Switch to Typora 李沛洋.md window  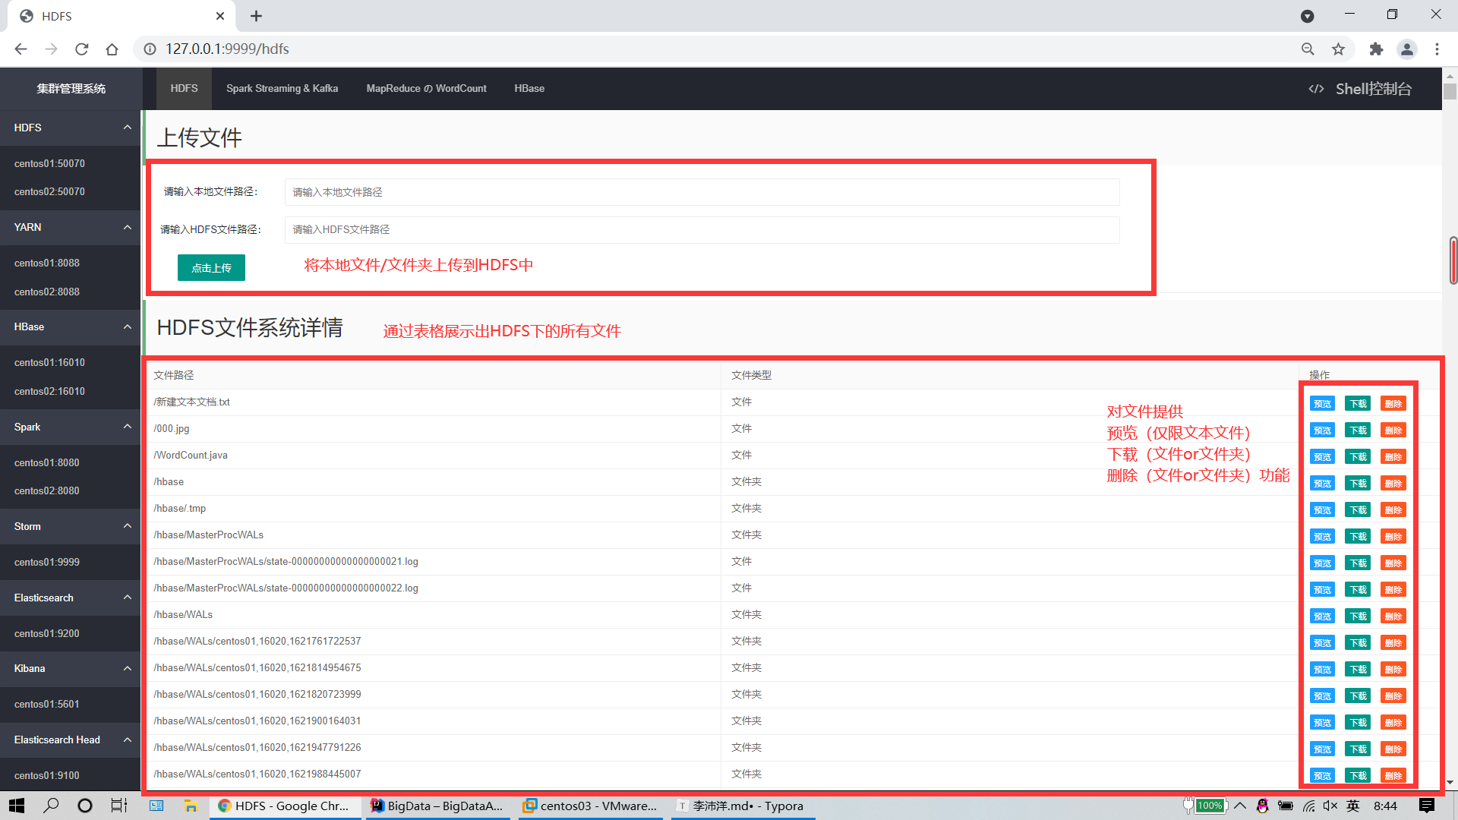[742, 806]
